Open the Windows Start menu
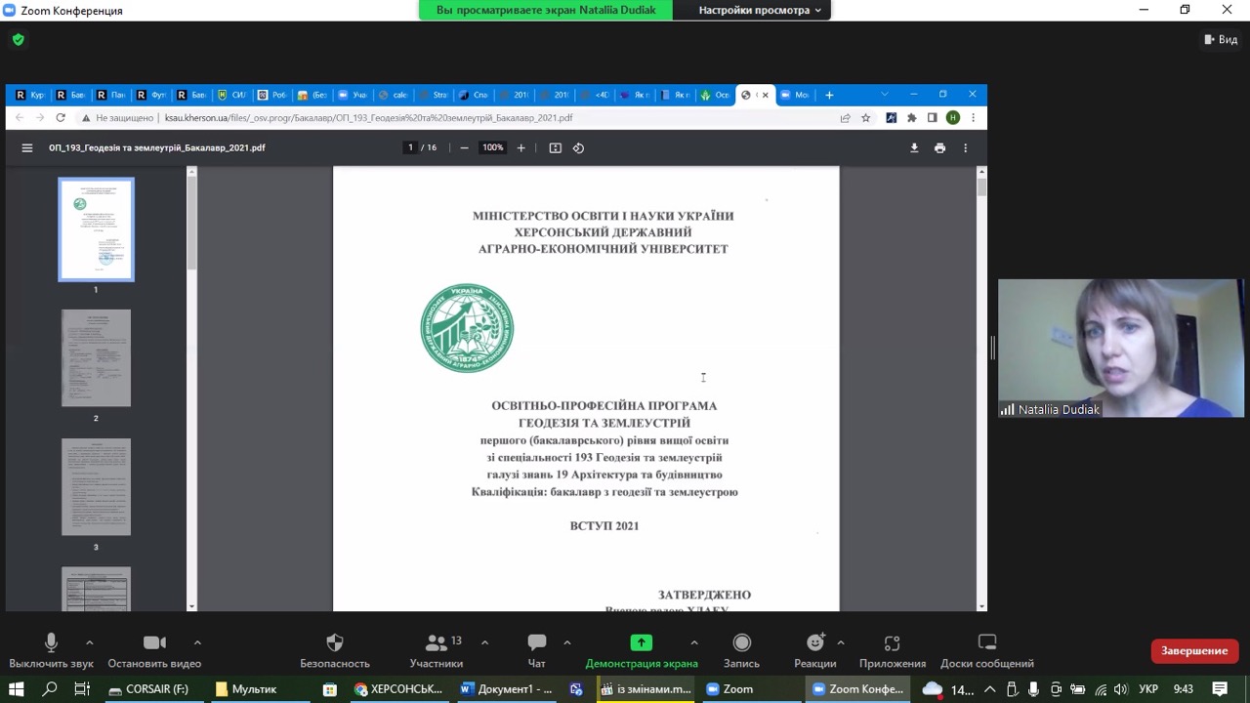 pyautogui.click(x=17, y=688)
